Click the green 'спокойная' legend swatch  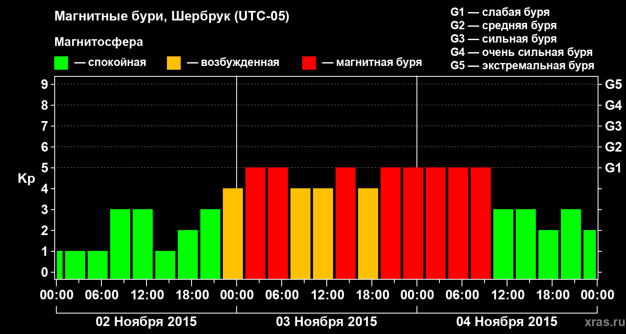point(61,63)
